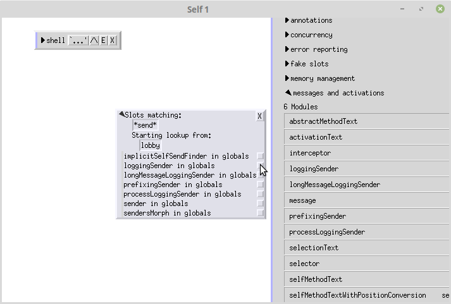The height and width of the screenshot is (304, 451).
Task: Expand the annotations category
Action: pos(287,20)
